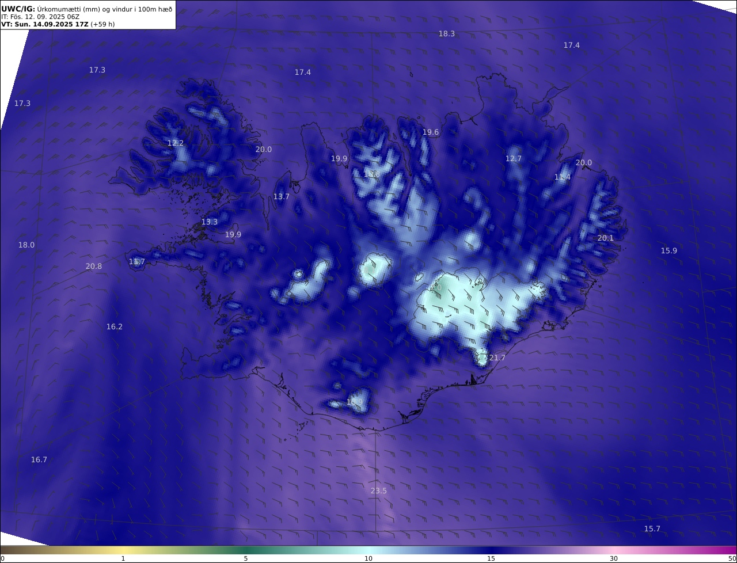Click the 15.9 value label
The image size is (737, 563).
click(668, 251)
